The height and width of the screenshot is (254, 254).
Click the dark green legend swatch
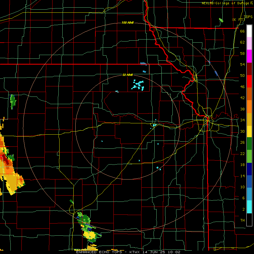pos(249,144)
